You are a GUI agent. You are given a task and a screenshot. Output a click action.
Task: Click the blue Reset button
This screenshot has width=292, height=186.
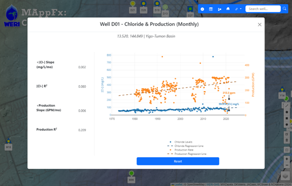178,161
